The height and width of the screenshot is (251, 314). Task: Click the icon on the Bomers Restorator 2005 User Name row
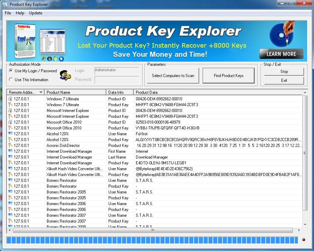click(x=10, y=192)
